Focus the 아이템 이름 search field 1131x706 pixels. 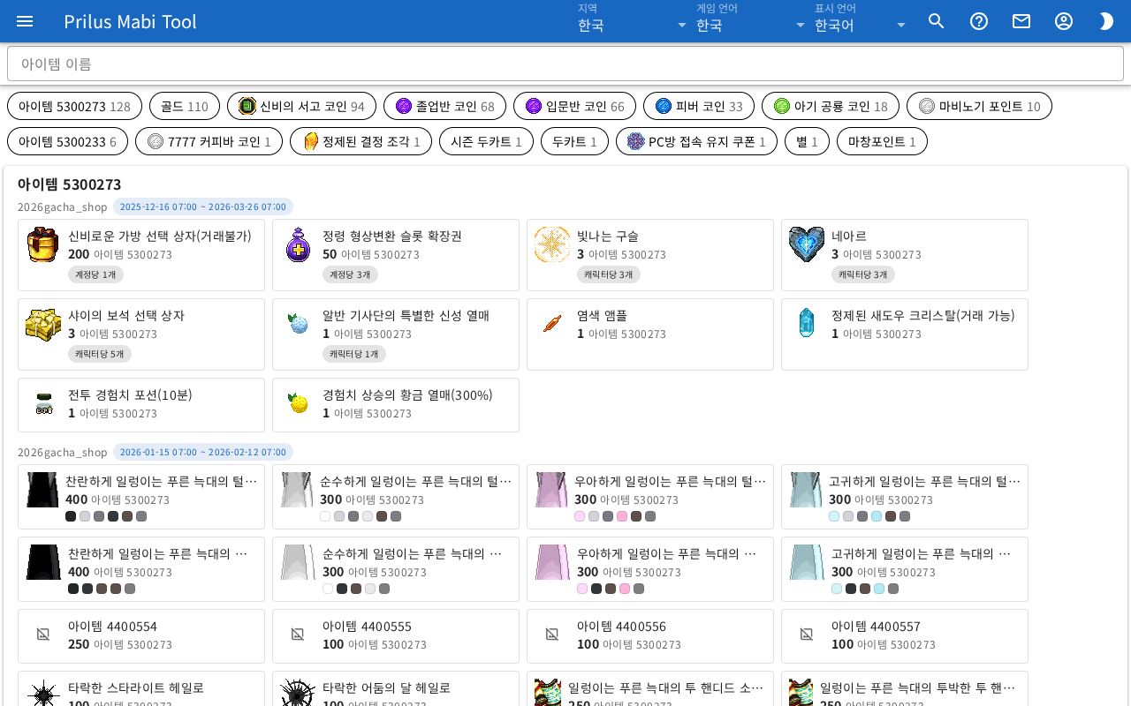coord(565,64)
